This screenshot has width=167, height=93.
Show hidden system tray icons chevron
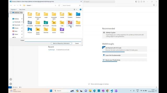[131, 91]
